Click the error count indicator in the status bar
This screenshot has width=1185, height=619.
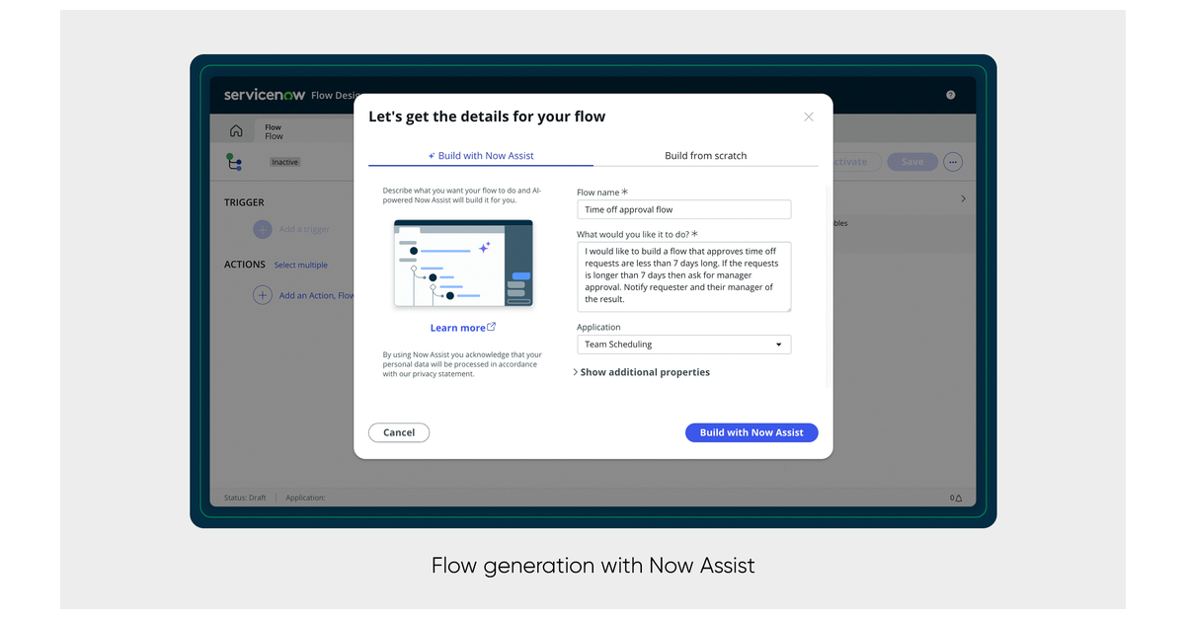(x=954, y=498)
